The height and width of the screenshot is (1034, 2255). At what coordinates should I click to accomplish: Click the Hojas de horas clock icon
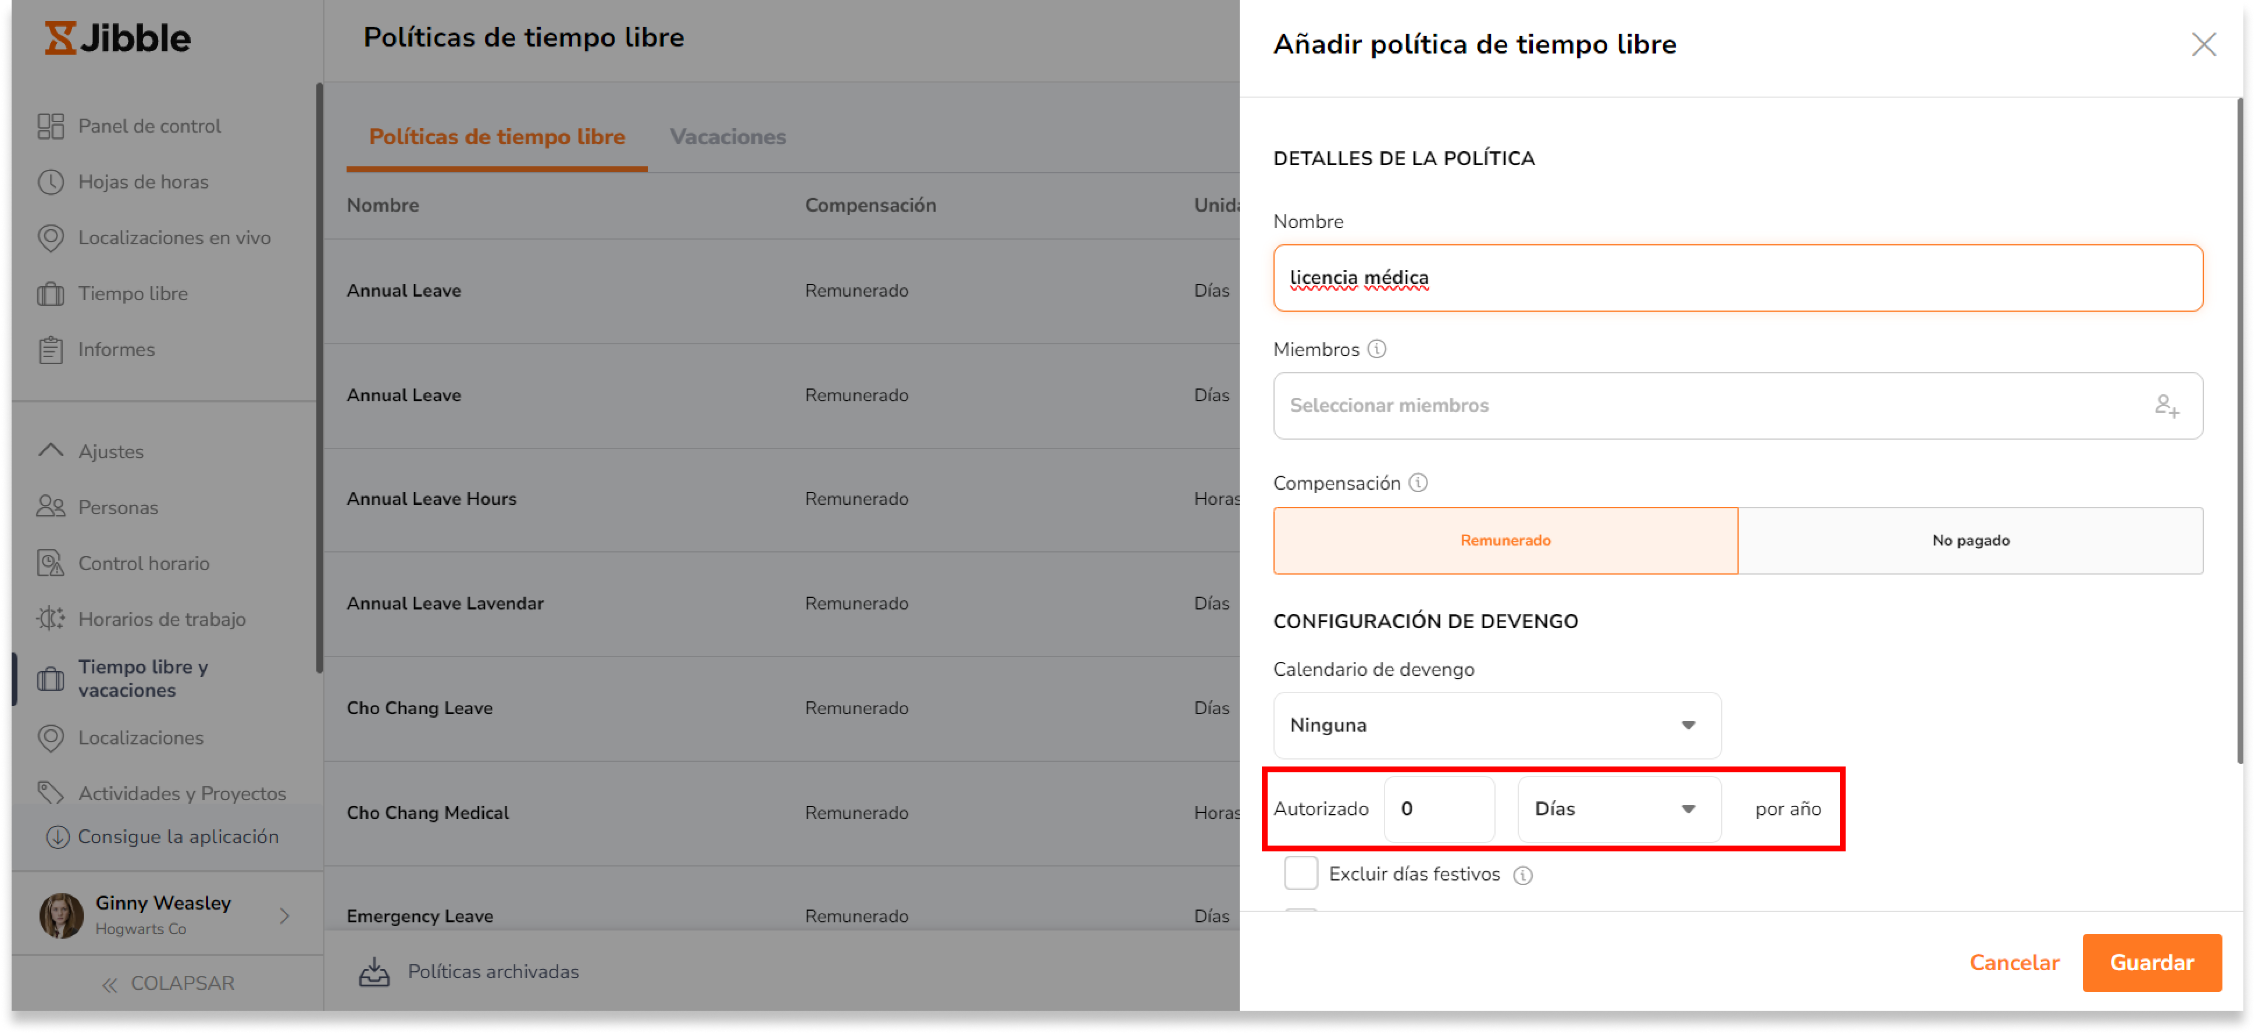51,182
